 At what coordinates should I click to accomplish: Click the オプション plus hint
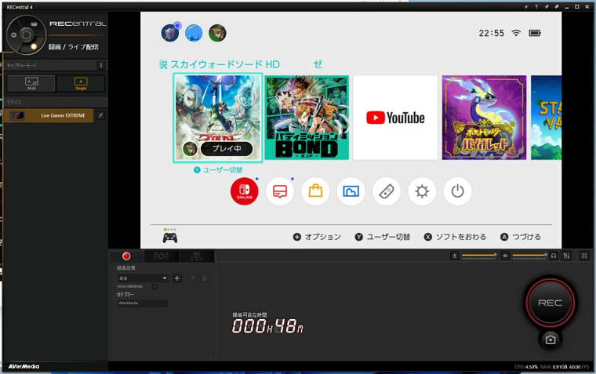pos(317,237)
